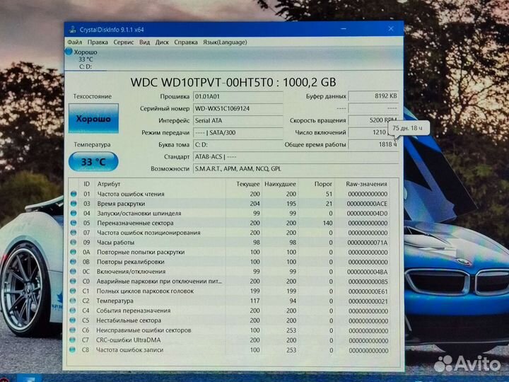
Task: Click status circle for attribute 04
Action: pyautogui.click(x=74, y=213)
